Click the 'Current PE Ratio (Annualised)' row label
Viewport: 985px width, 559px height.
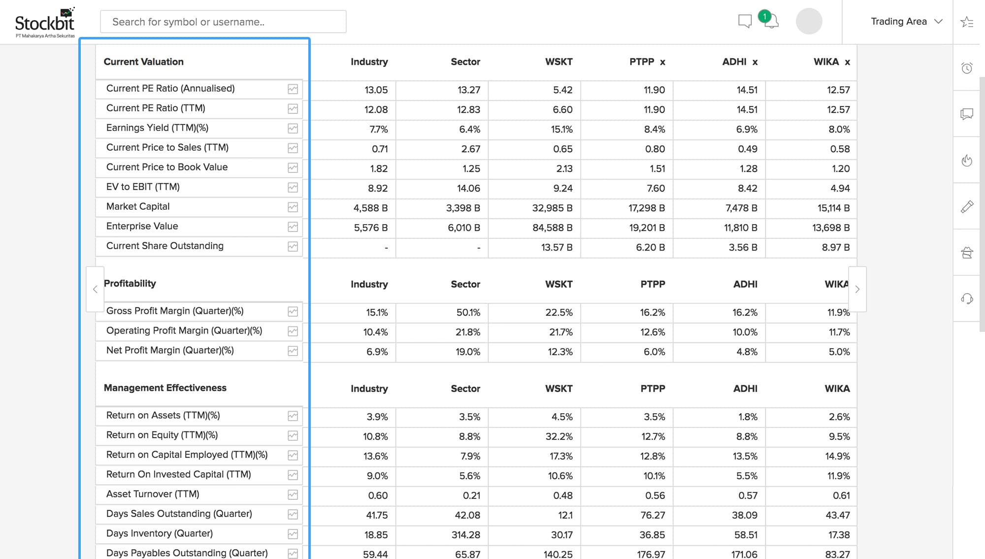click(x=170, y=88)
